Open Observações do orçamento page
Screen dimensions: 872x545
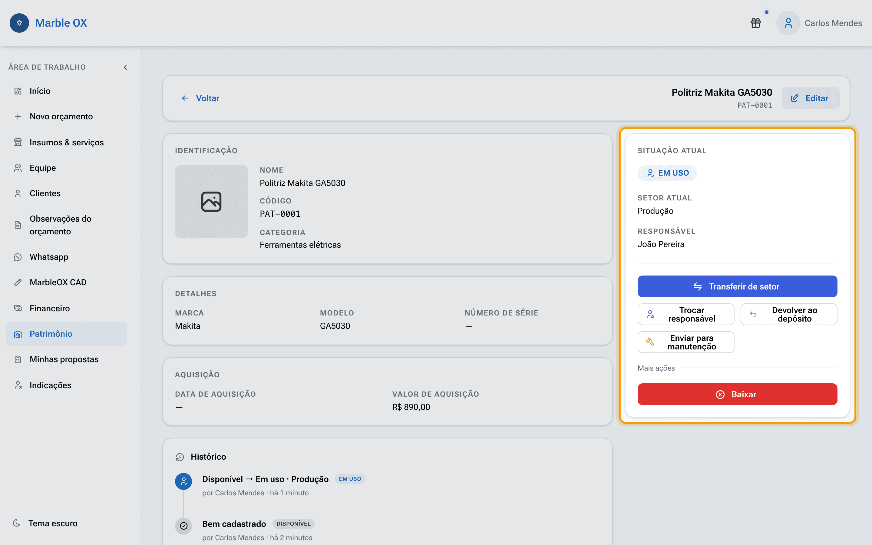(x=67, y=225)
